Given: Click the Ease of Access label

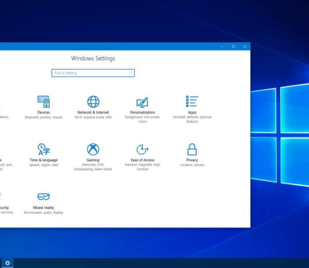Looking at the screenshot, I should coord(142,160).
